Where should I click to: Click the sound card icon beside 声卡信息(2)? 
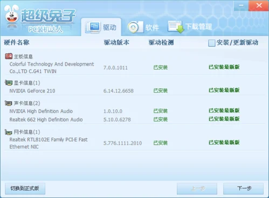(x=8, y=103)
